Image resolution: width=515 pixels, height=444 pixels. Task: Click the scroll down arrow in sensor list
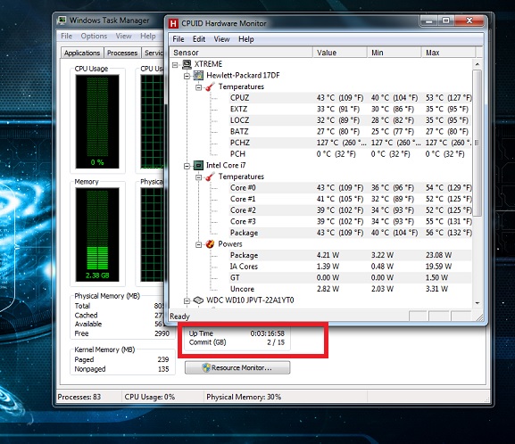478,303
